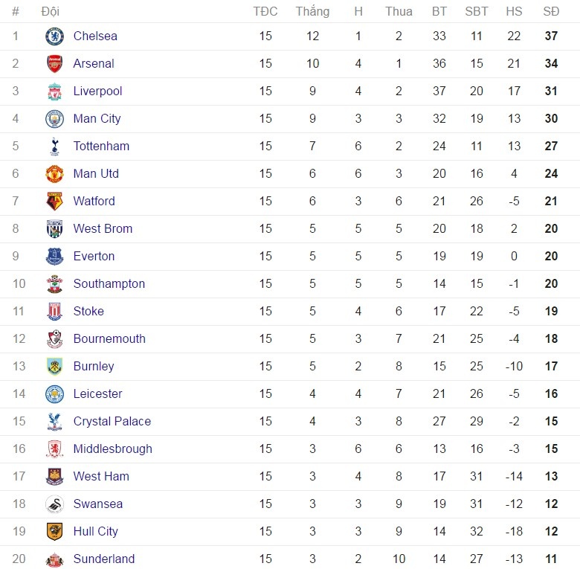Click the Arsenal club crest icon
580x569 pixels.
click(54, 64)
